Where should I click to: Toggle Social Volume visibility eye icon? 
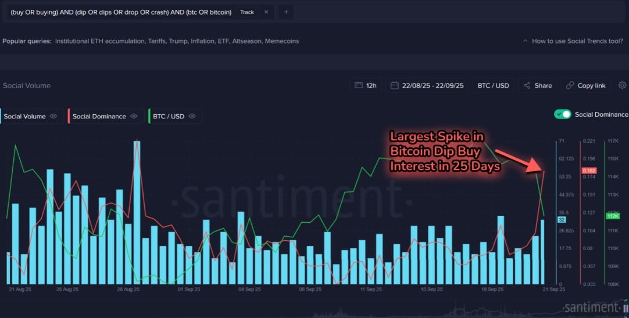53,116
